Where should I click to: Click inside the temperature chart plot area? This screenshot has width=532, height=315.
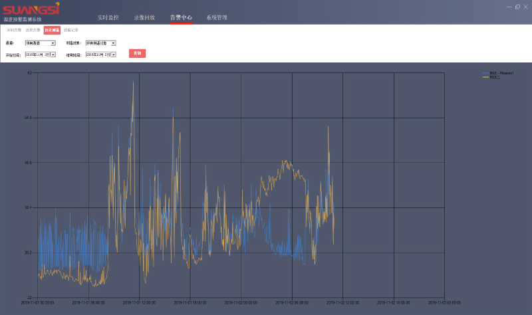tap(239, 186)
